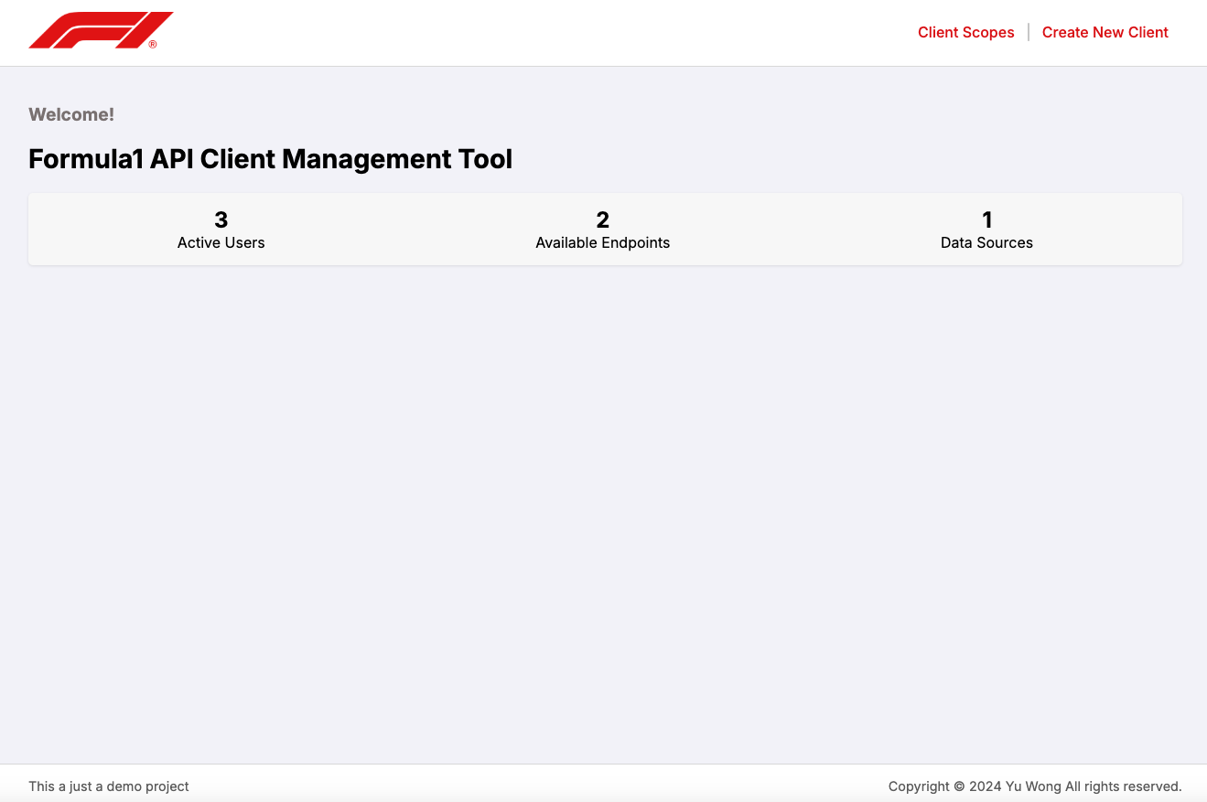Click the Data Sources label
This screenshot has width=1207, height=802.
click(986, 242)
